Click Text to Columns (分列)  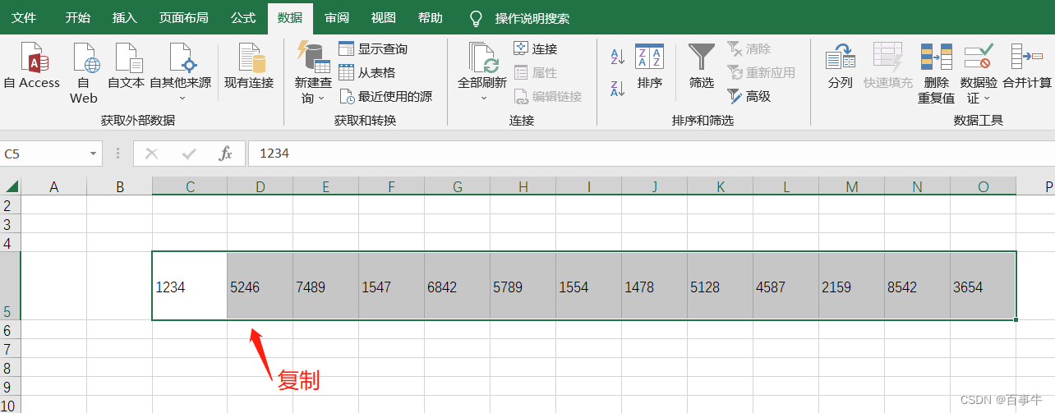[840, 67]
